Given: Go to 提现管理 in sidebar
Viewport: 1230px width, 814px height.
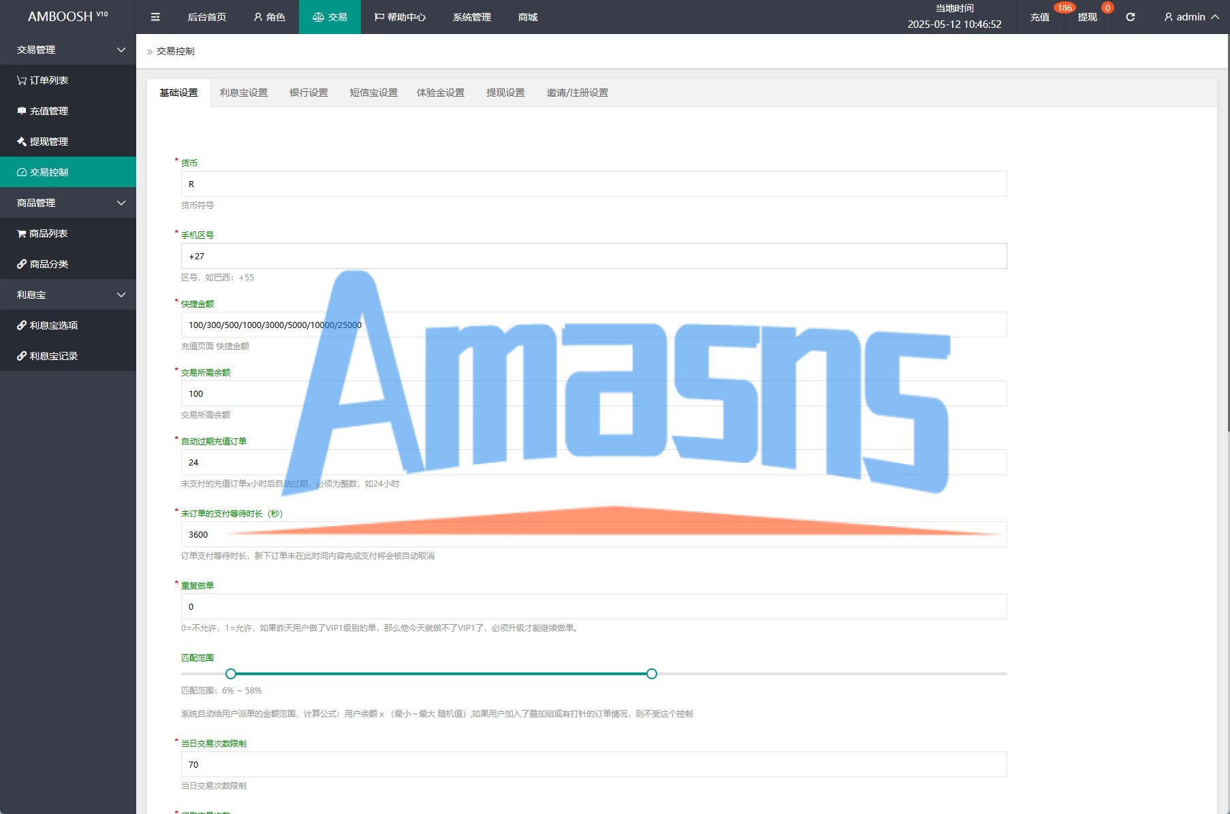Looking at the screenshot, I should (x=68, y=142).
